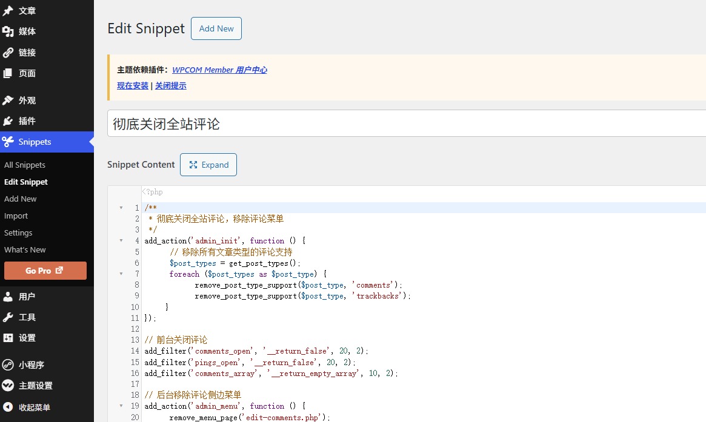The image size is (706, 422).
Task: Click the Go Pro button
Action: pyautogui.click(x=45, y=271)
